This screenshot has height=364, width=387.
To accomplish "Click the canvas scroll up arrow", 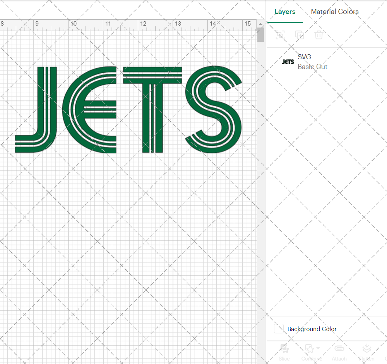I will [x=260, y=24].
